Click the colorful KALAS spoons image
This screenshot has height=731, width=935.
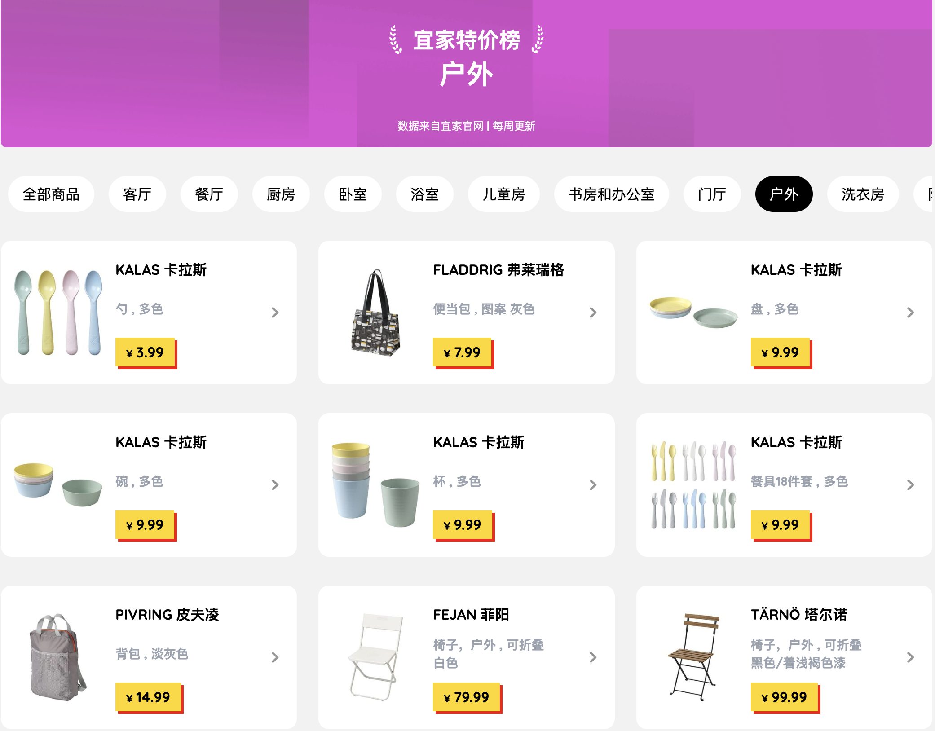[58, 313]
